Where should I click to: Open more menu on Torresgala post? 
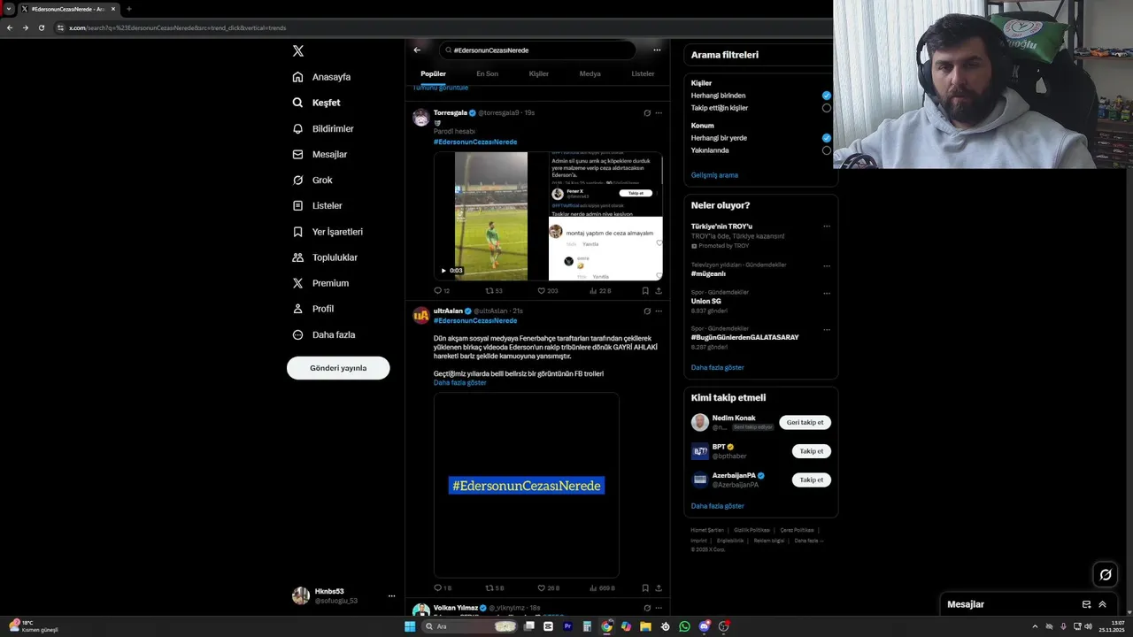[x=659, y=113]
